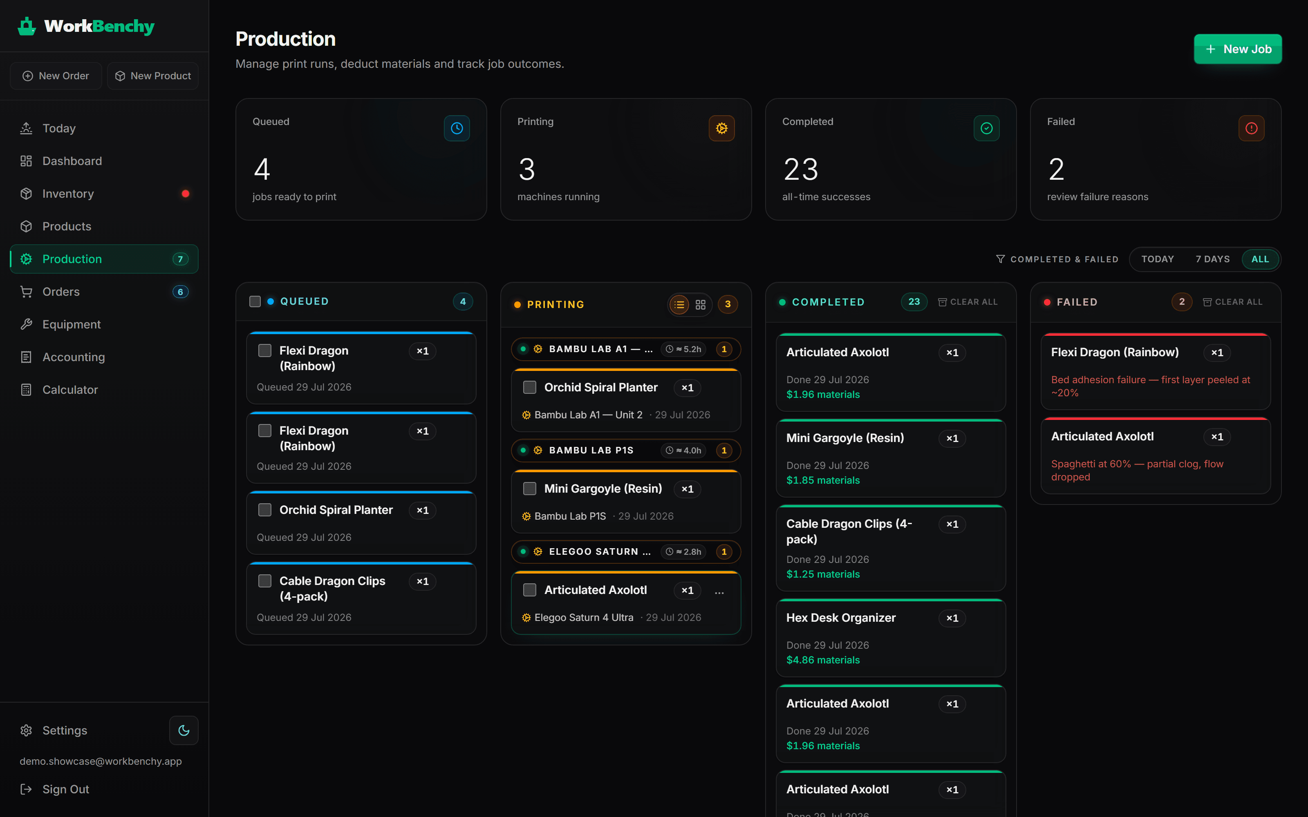This screenshot has height=817, width=1308.
Task: Check the printing Orchid Spiral Planter job
Action: coord(530,387)
